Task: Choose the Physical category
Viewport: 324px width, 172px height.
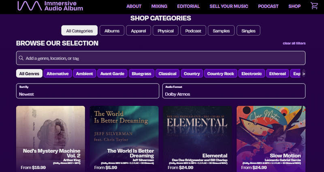Action: (x=166, y=31)
